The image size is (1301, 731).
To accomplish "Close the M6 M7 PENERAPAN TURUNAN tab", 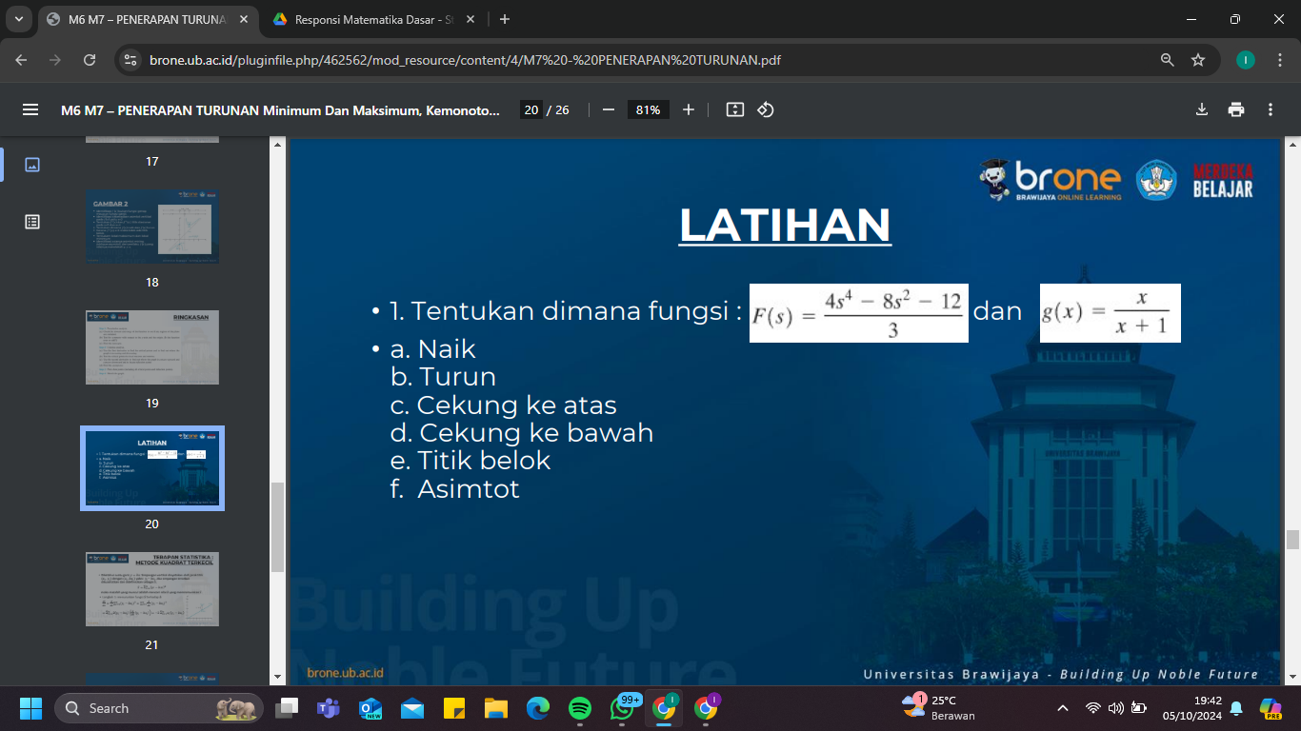I will click(x=245, y=19).
